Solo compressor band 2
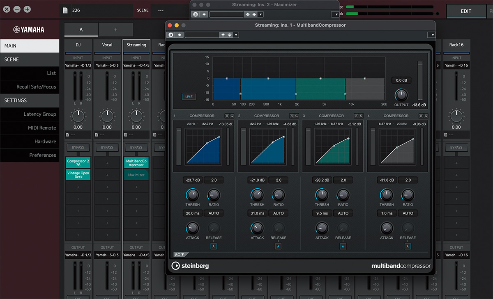 pos(296,116)
